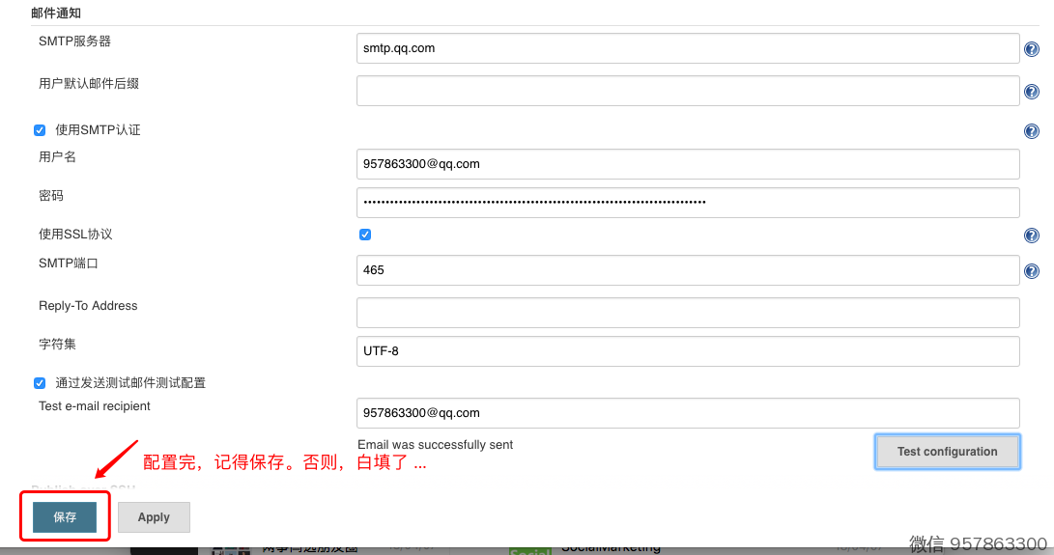Click the Apply button
This screenshot has height=555, width=1054.
(154, 517)
